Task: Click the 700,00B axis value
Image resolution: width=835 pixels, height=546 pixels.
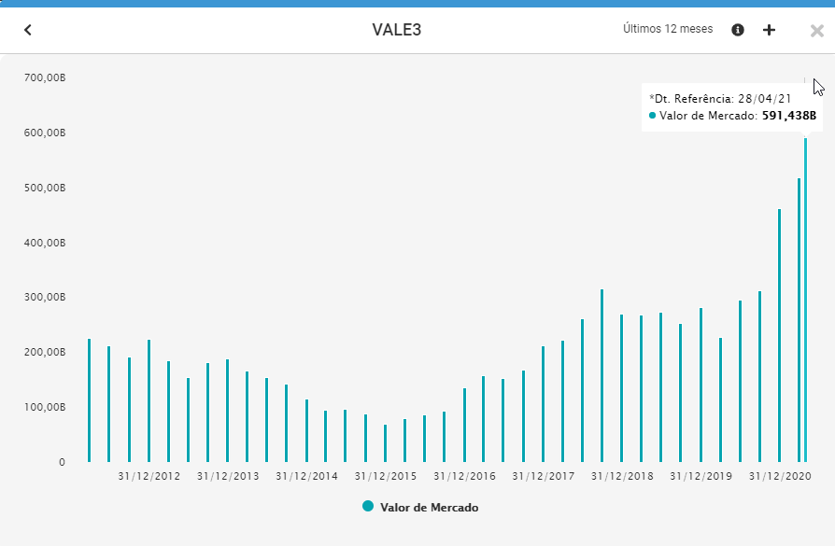Action: coord(44,78)
